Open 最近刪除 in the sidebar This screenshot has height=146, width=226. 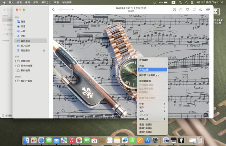(x=30, y=51)
